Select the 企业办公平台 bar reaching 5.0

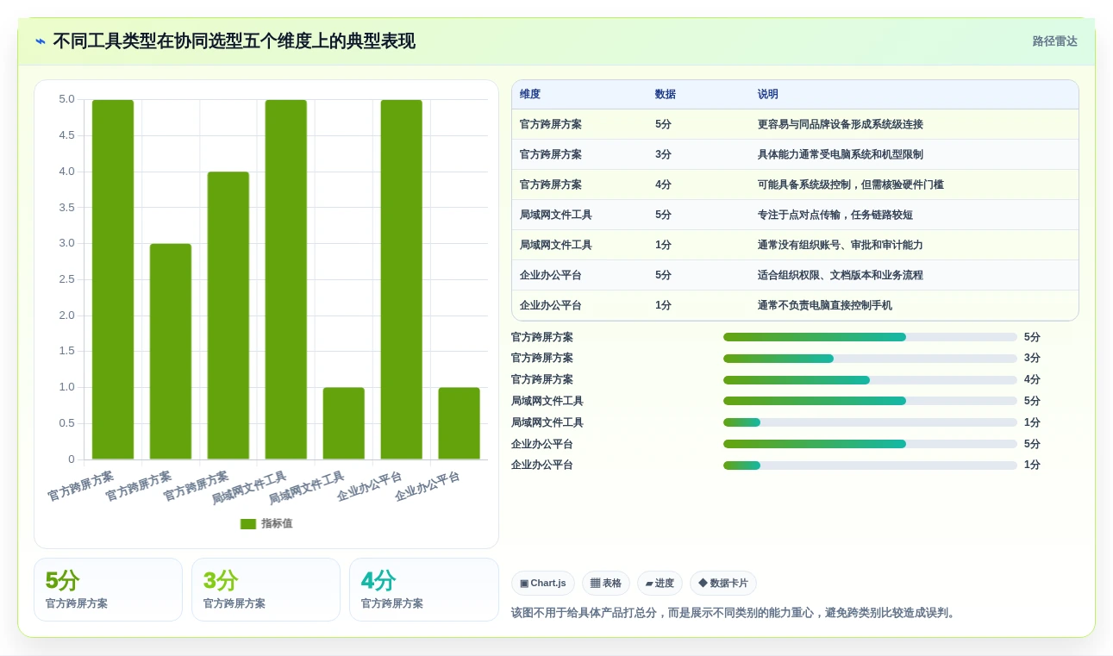(402, 279)
